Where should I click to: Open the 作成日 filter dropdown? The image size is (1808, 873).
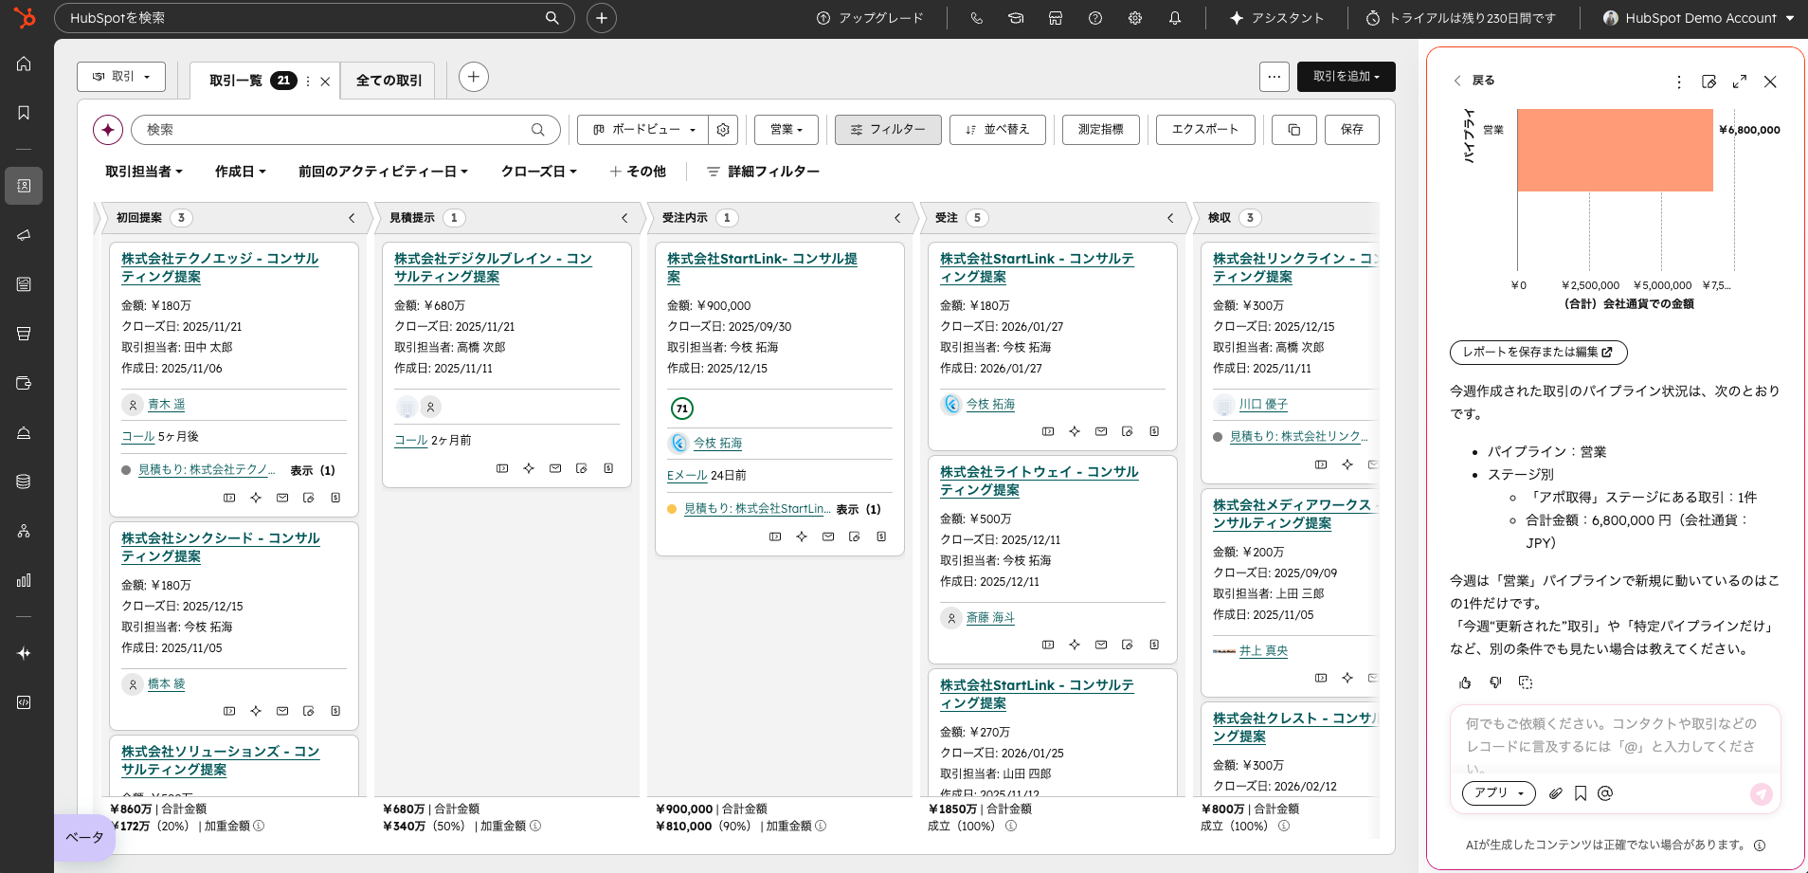pyautogui.click(x=240, y=172)
